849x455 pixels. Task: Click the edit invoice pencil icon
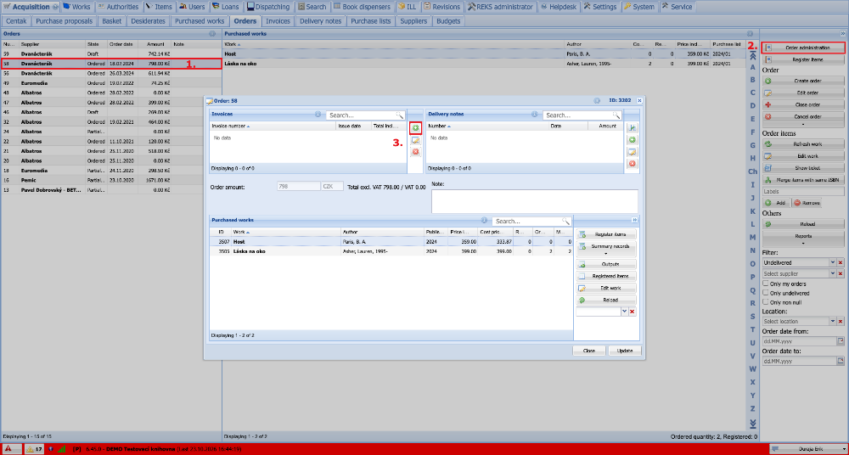415,140
